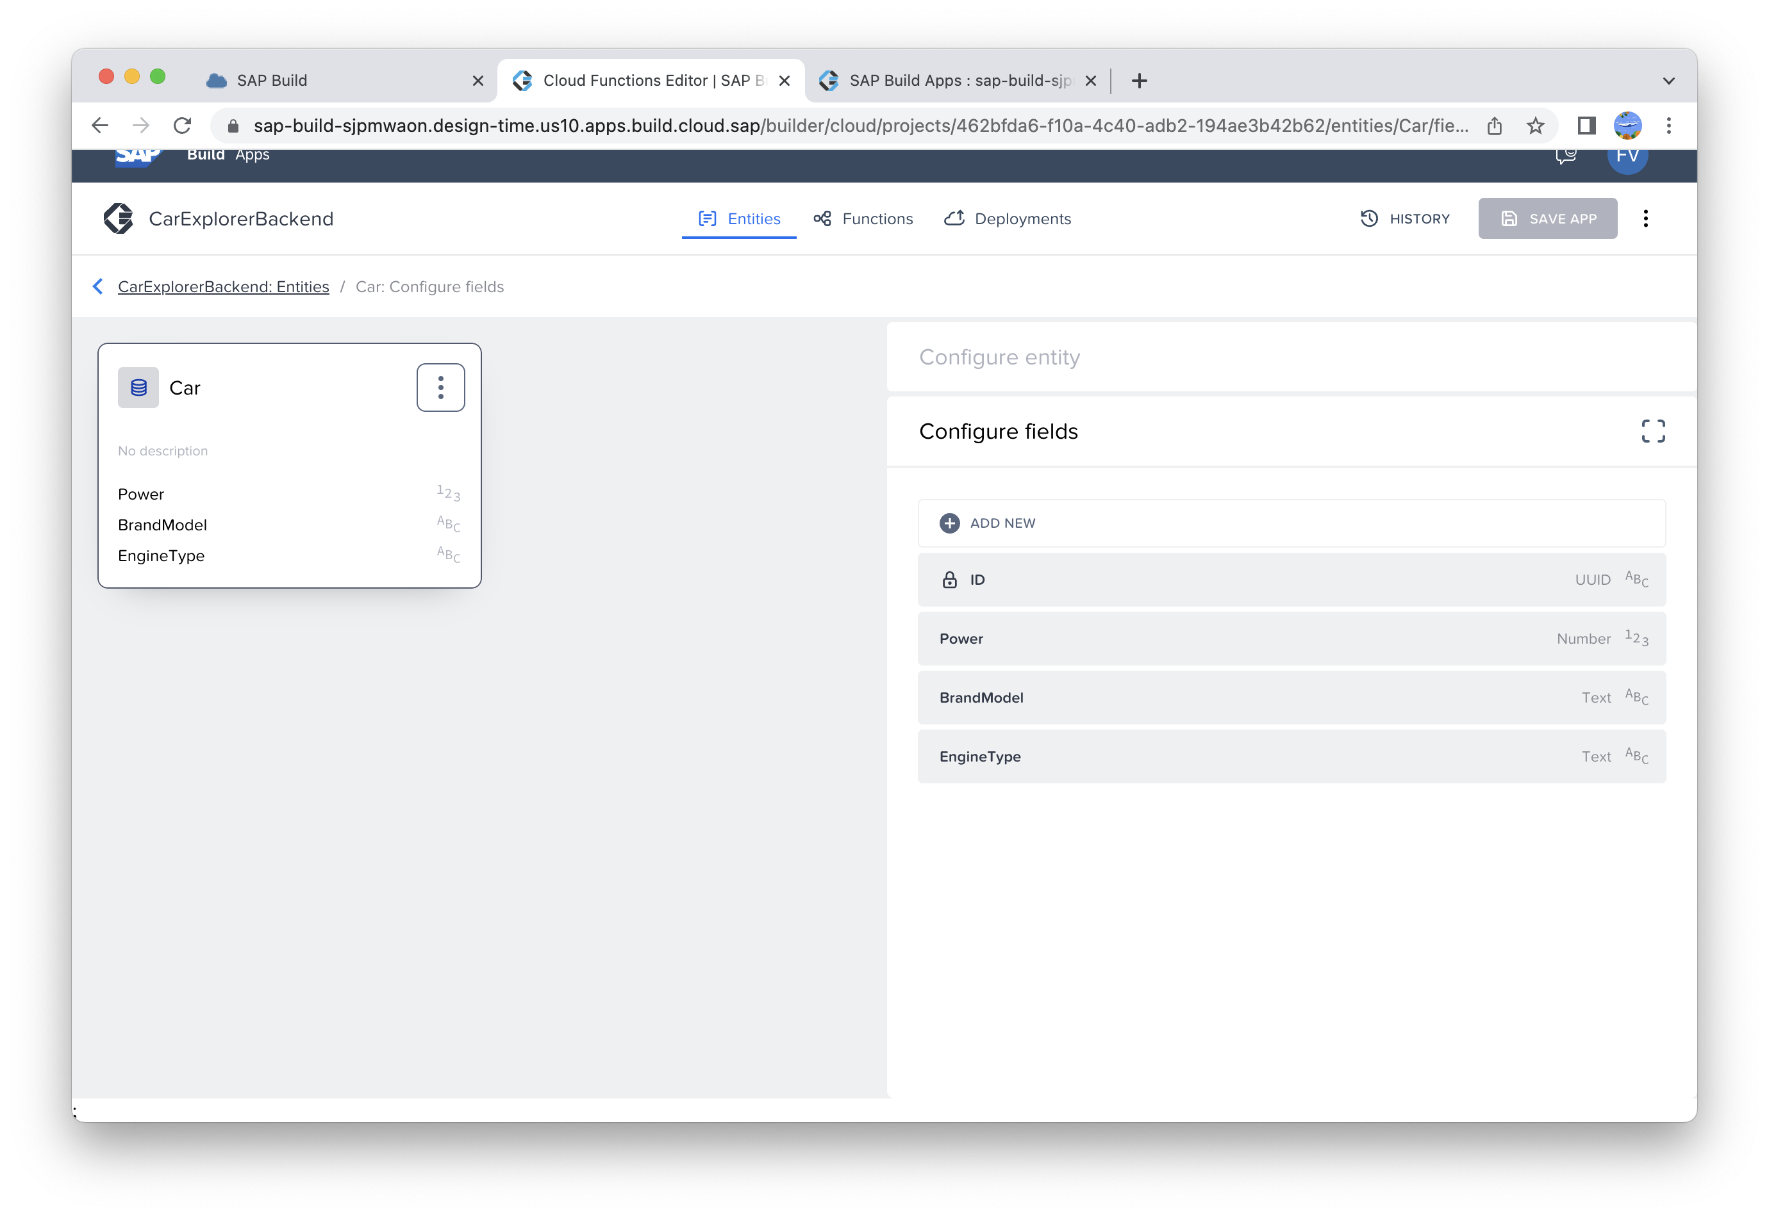Click the fullscreen expand icon in Configure fields

pos(1653,431)
